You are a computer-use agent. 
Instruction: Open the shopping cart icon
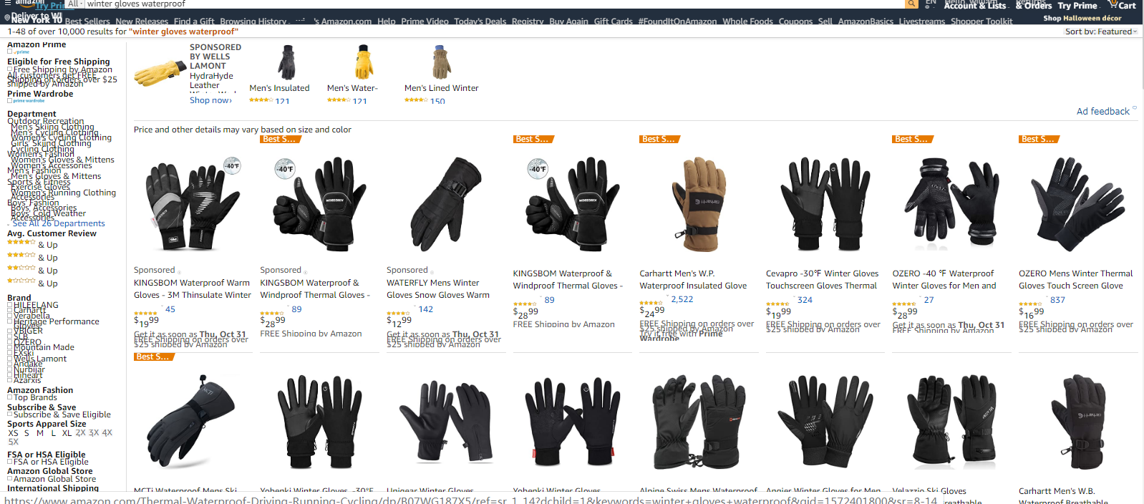point(1122,5)
